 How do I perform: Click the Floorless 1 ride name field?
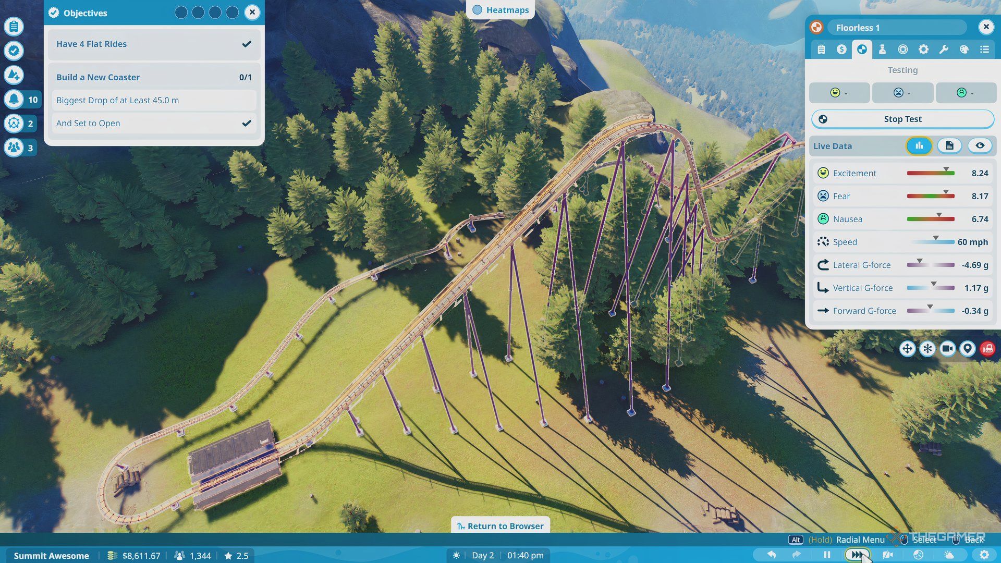click(x=897, y=28)
